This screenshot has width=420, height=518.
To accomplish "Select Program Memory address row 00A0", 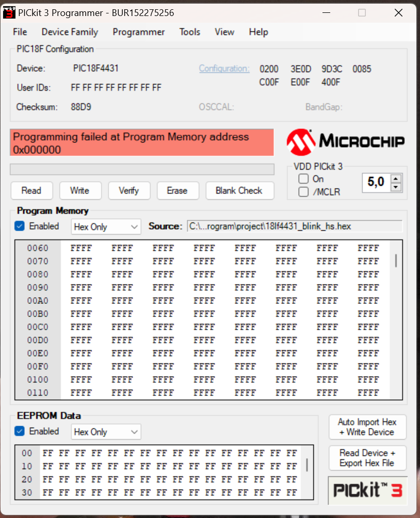I will (x=38, y=301).
